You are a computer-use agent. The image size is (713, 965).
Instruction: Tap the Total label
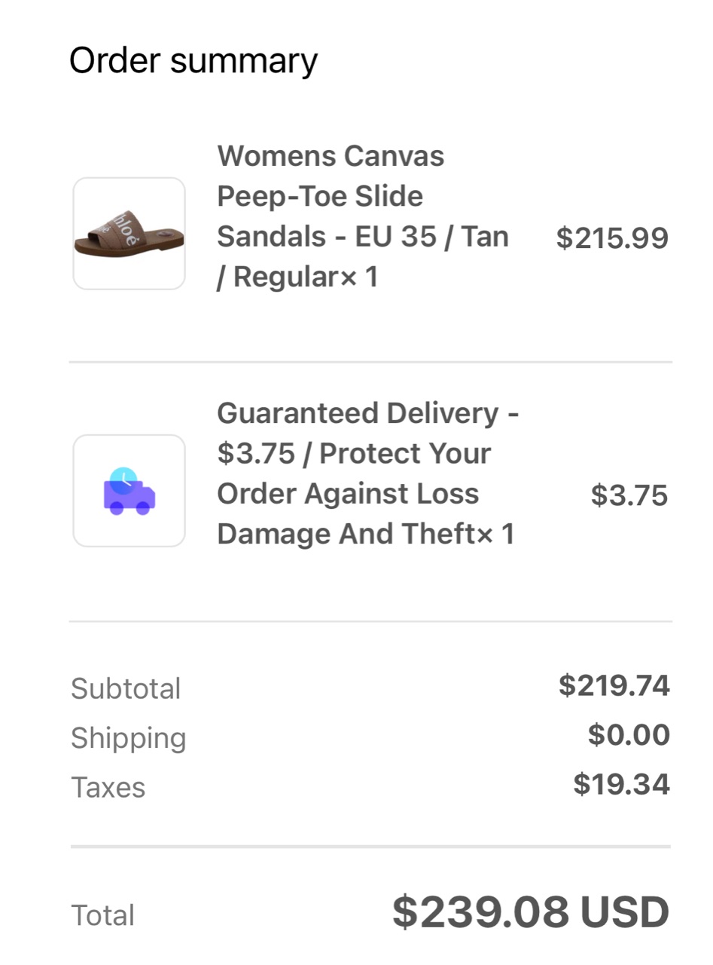(103, 915)
